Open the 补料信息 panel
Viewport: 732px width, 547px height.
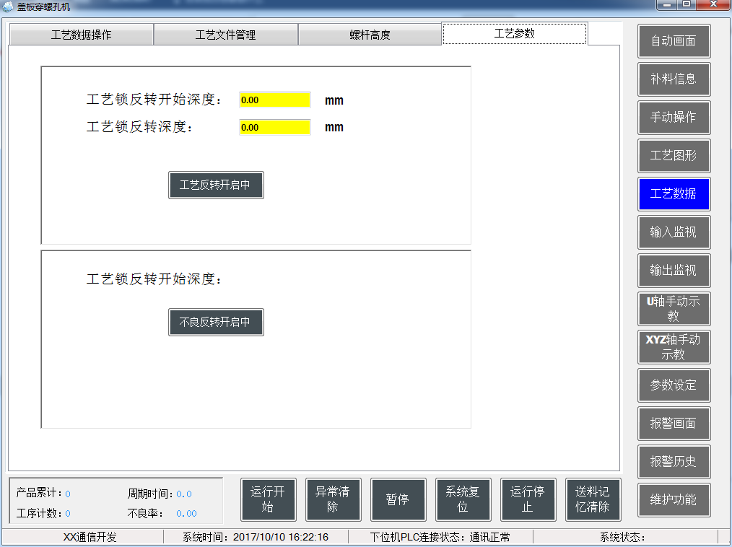[674, 79]
